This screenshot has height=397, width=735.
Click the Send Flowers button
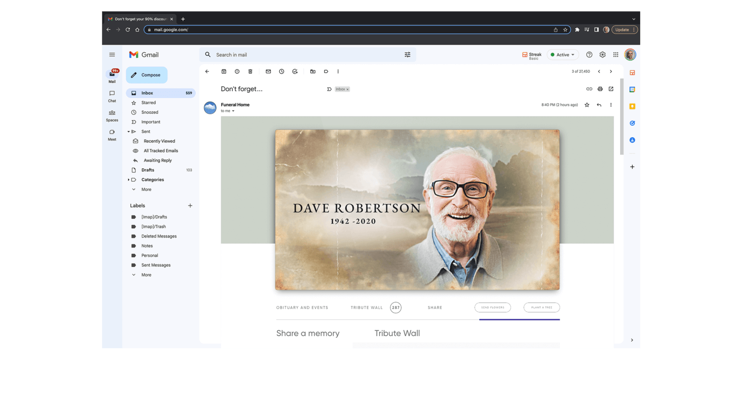tap(492, 308)
